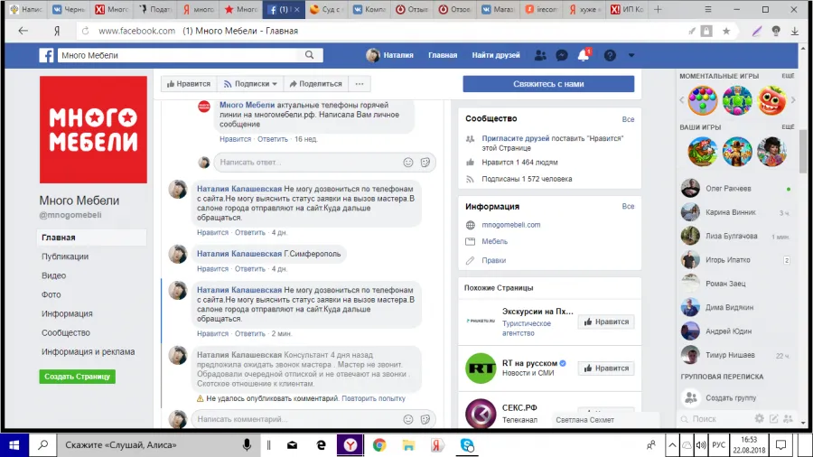Click Alice microphone icon in taskbar
Image resolution: width=813 pixels, height=457 pixels.
pos(247,444)
